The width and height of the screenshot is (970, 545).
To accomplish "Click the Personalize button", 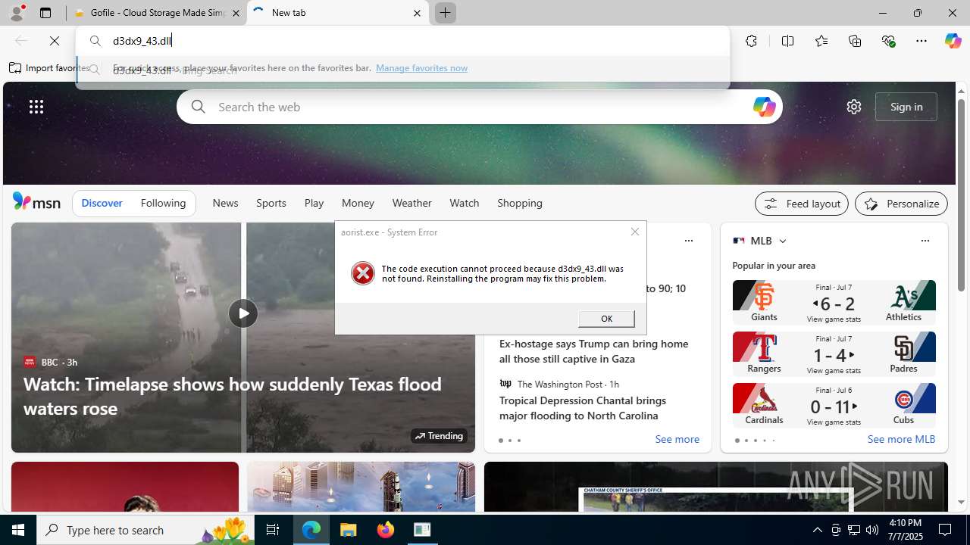I will (x=901, y=204).
